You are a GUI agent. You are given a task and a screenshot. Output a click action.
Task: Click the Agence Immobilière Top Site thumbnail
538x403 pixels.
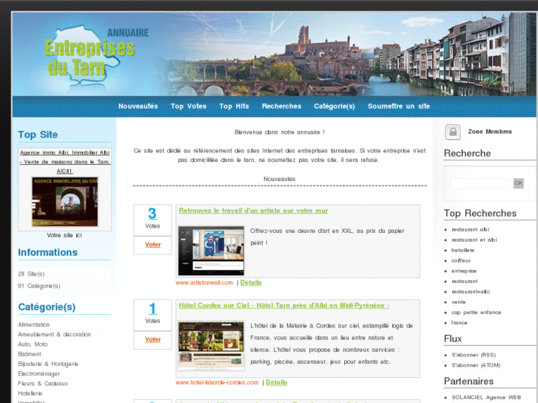[65, 202]
